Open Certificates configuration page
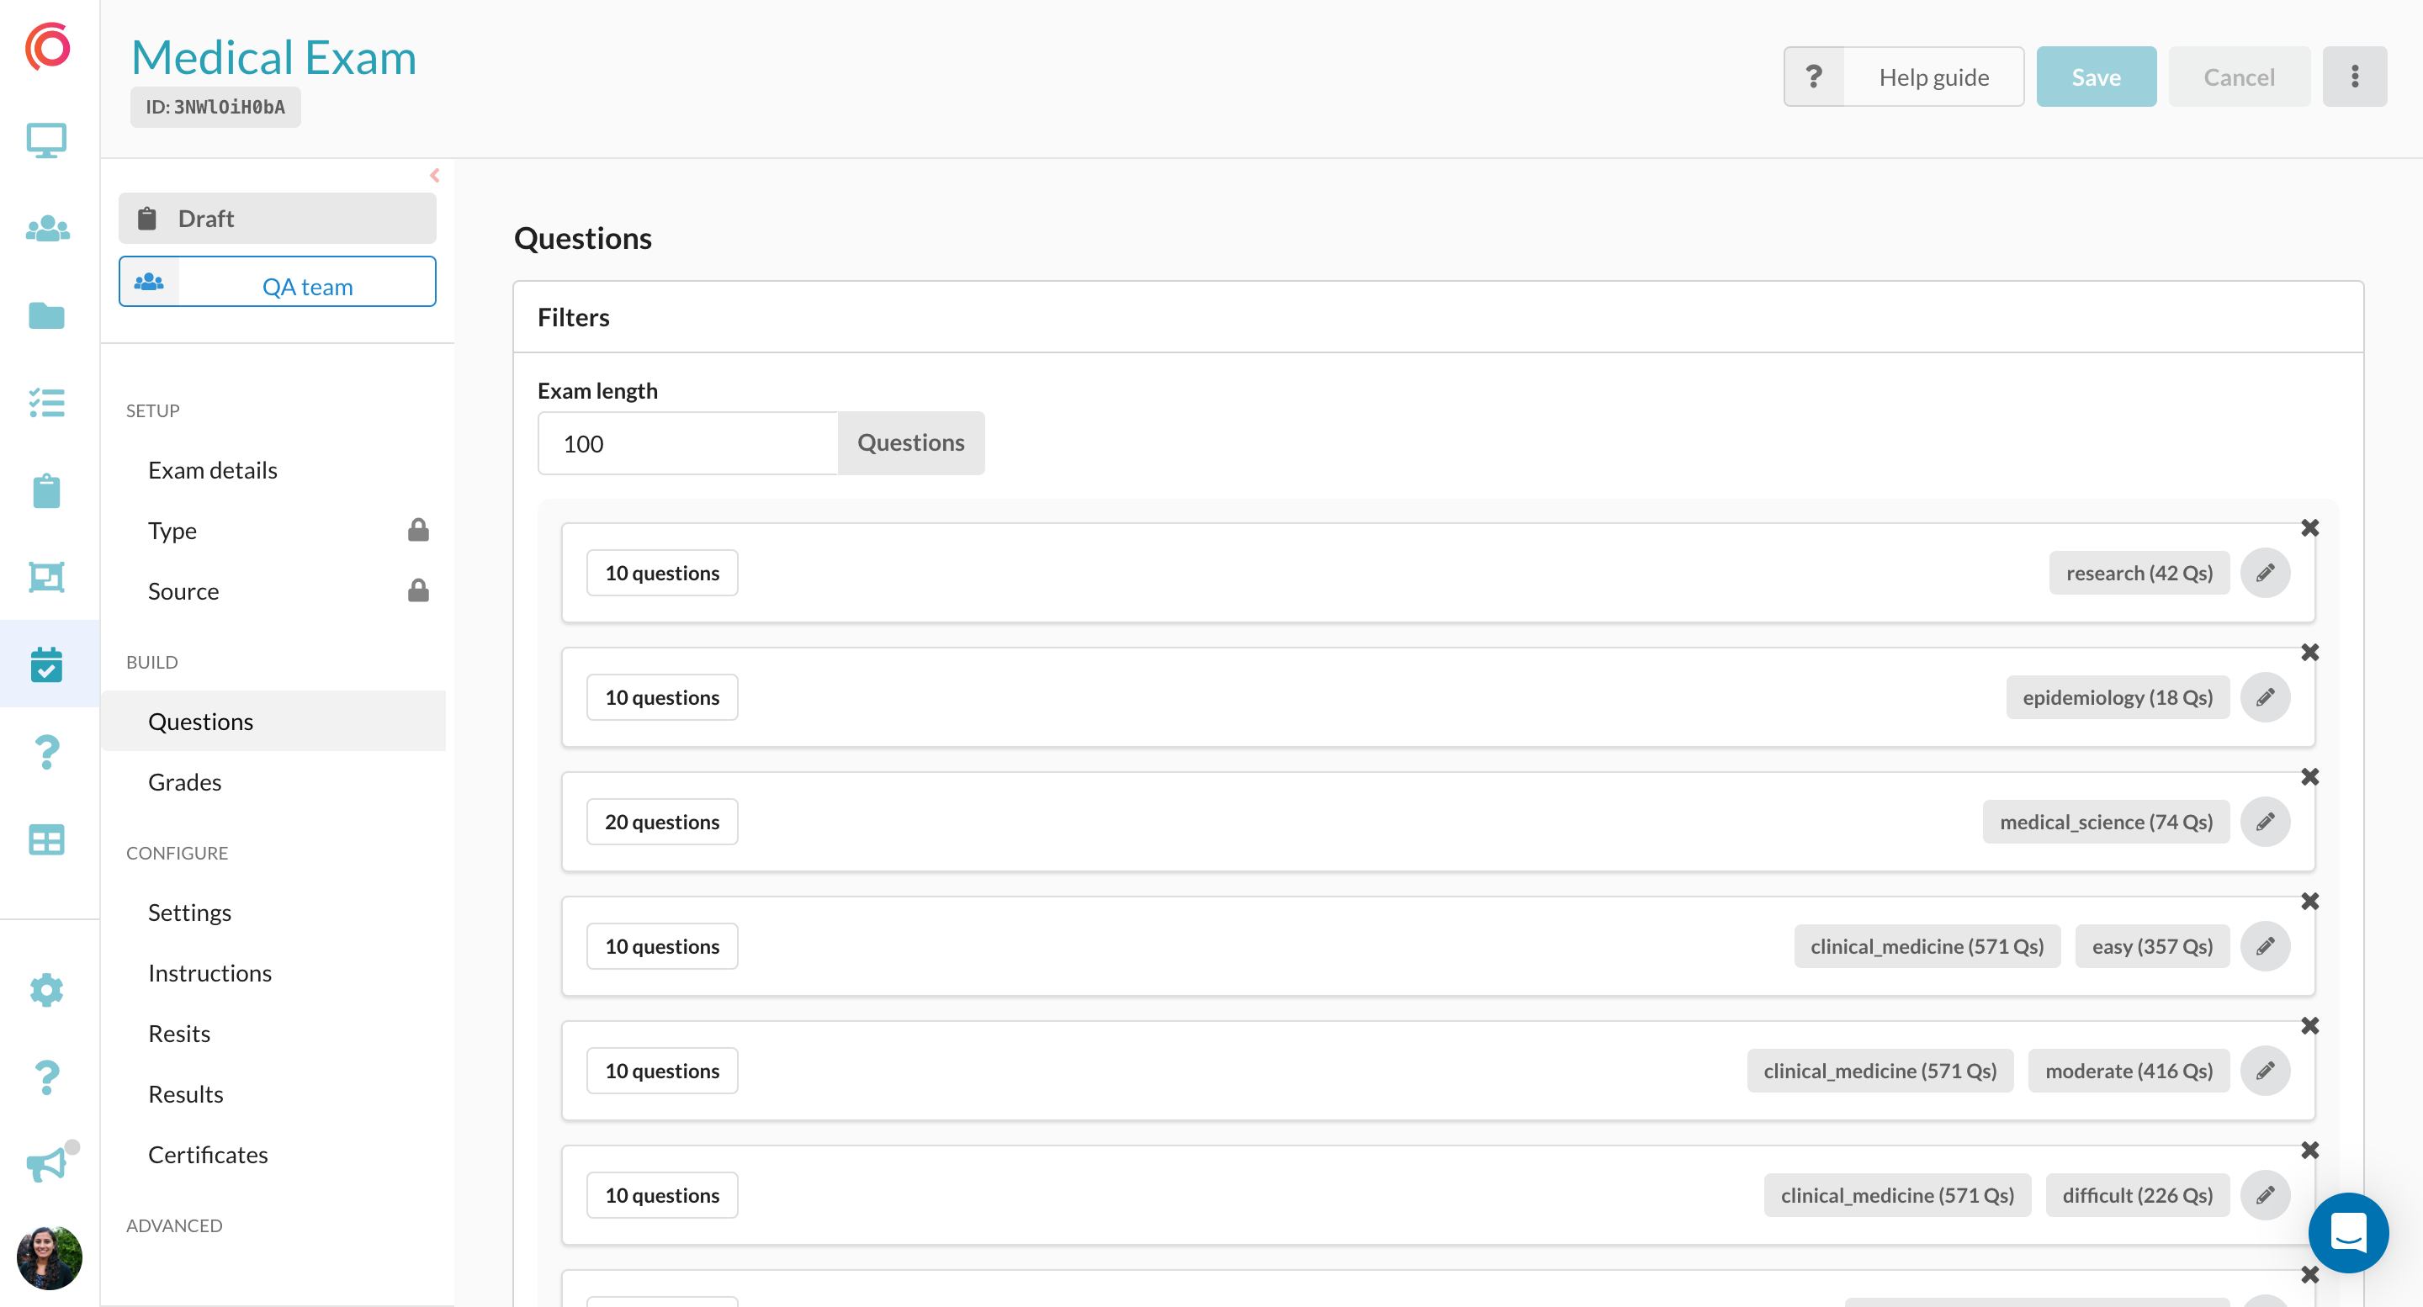The image size is (2423, 1307). click(208, 1154)
